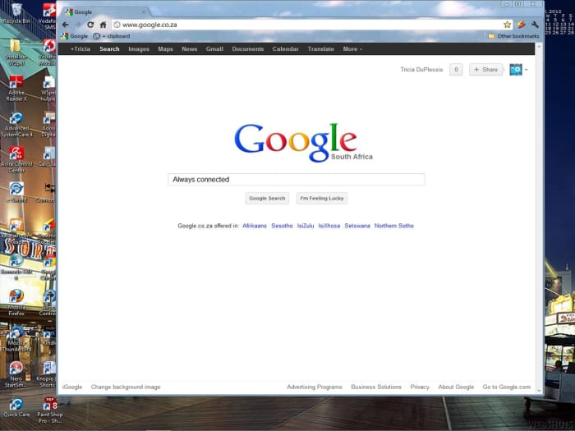The image size is (575, 431).
Task: Select the Quick Care desktop shortcut
Action: (x=16, y=407)
